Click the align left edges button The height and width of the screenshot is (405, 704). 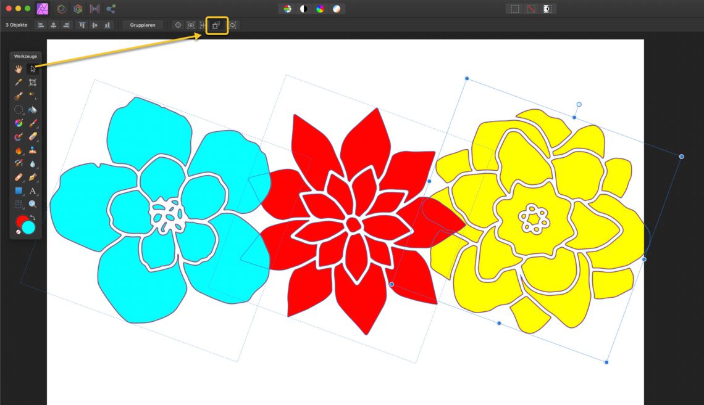click(41, 25)
